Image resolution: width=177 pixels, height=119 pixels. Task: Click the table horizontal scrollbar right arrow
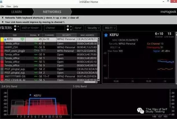96,82
